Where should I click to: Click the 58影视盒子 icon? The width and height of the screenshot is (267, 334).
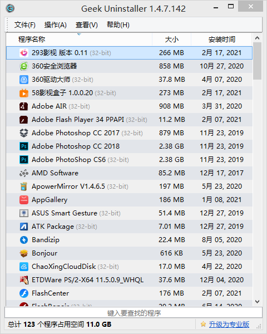click(x=23, y=93)
